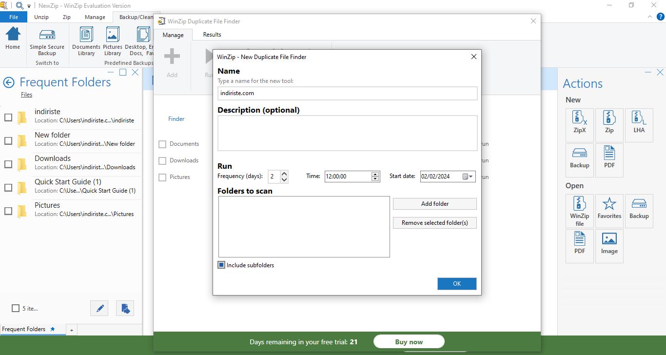666x355 pixels.
Task: Click the pencil edit icon
Action: 99,308
